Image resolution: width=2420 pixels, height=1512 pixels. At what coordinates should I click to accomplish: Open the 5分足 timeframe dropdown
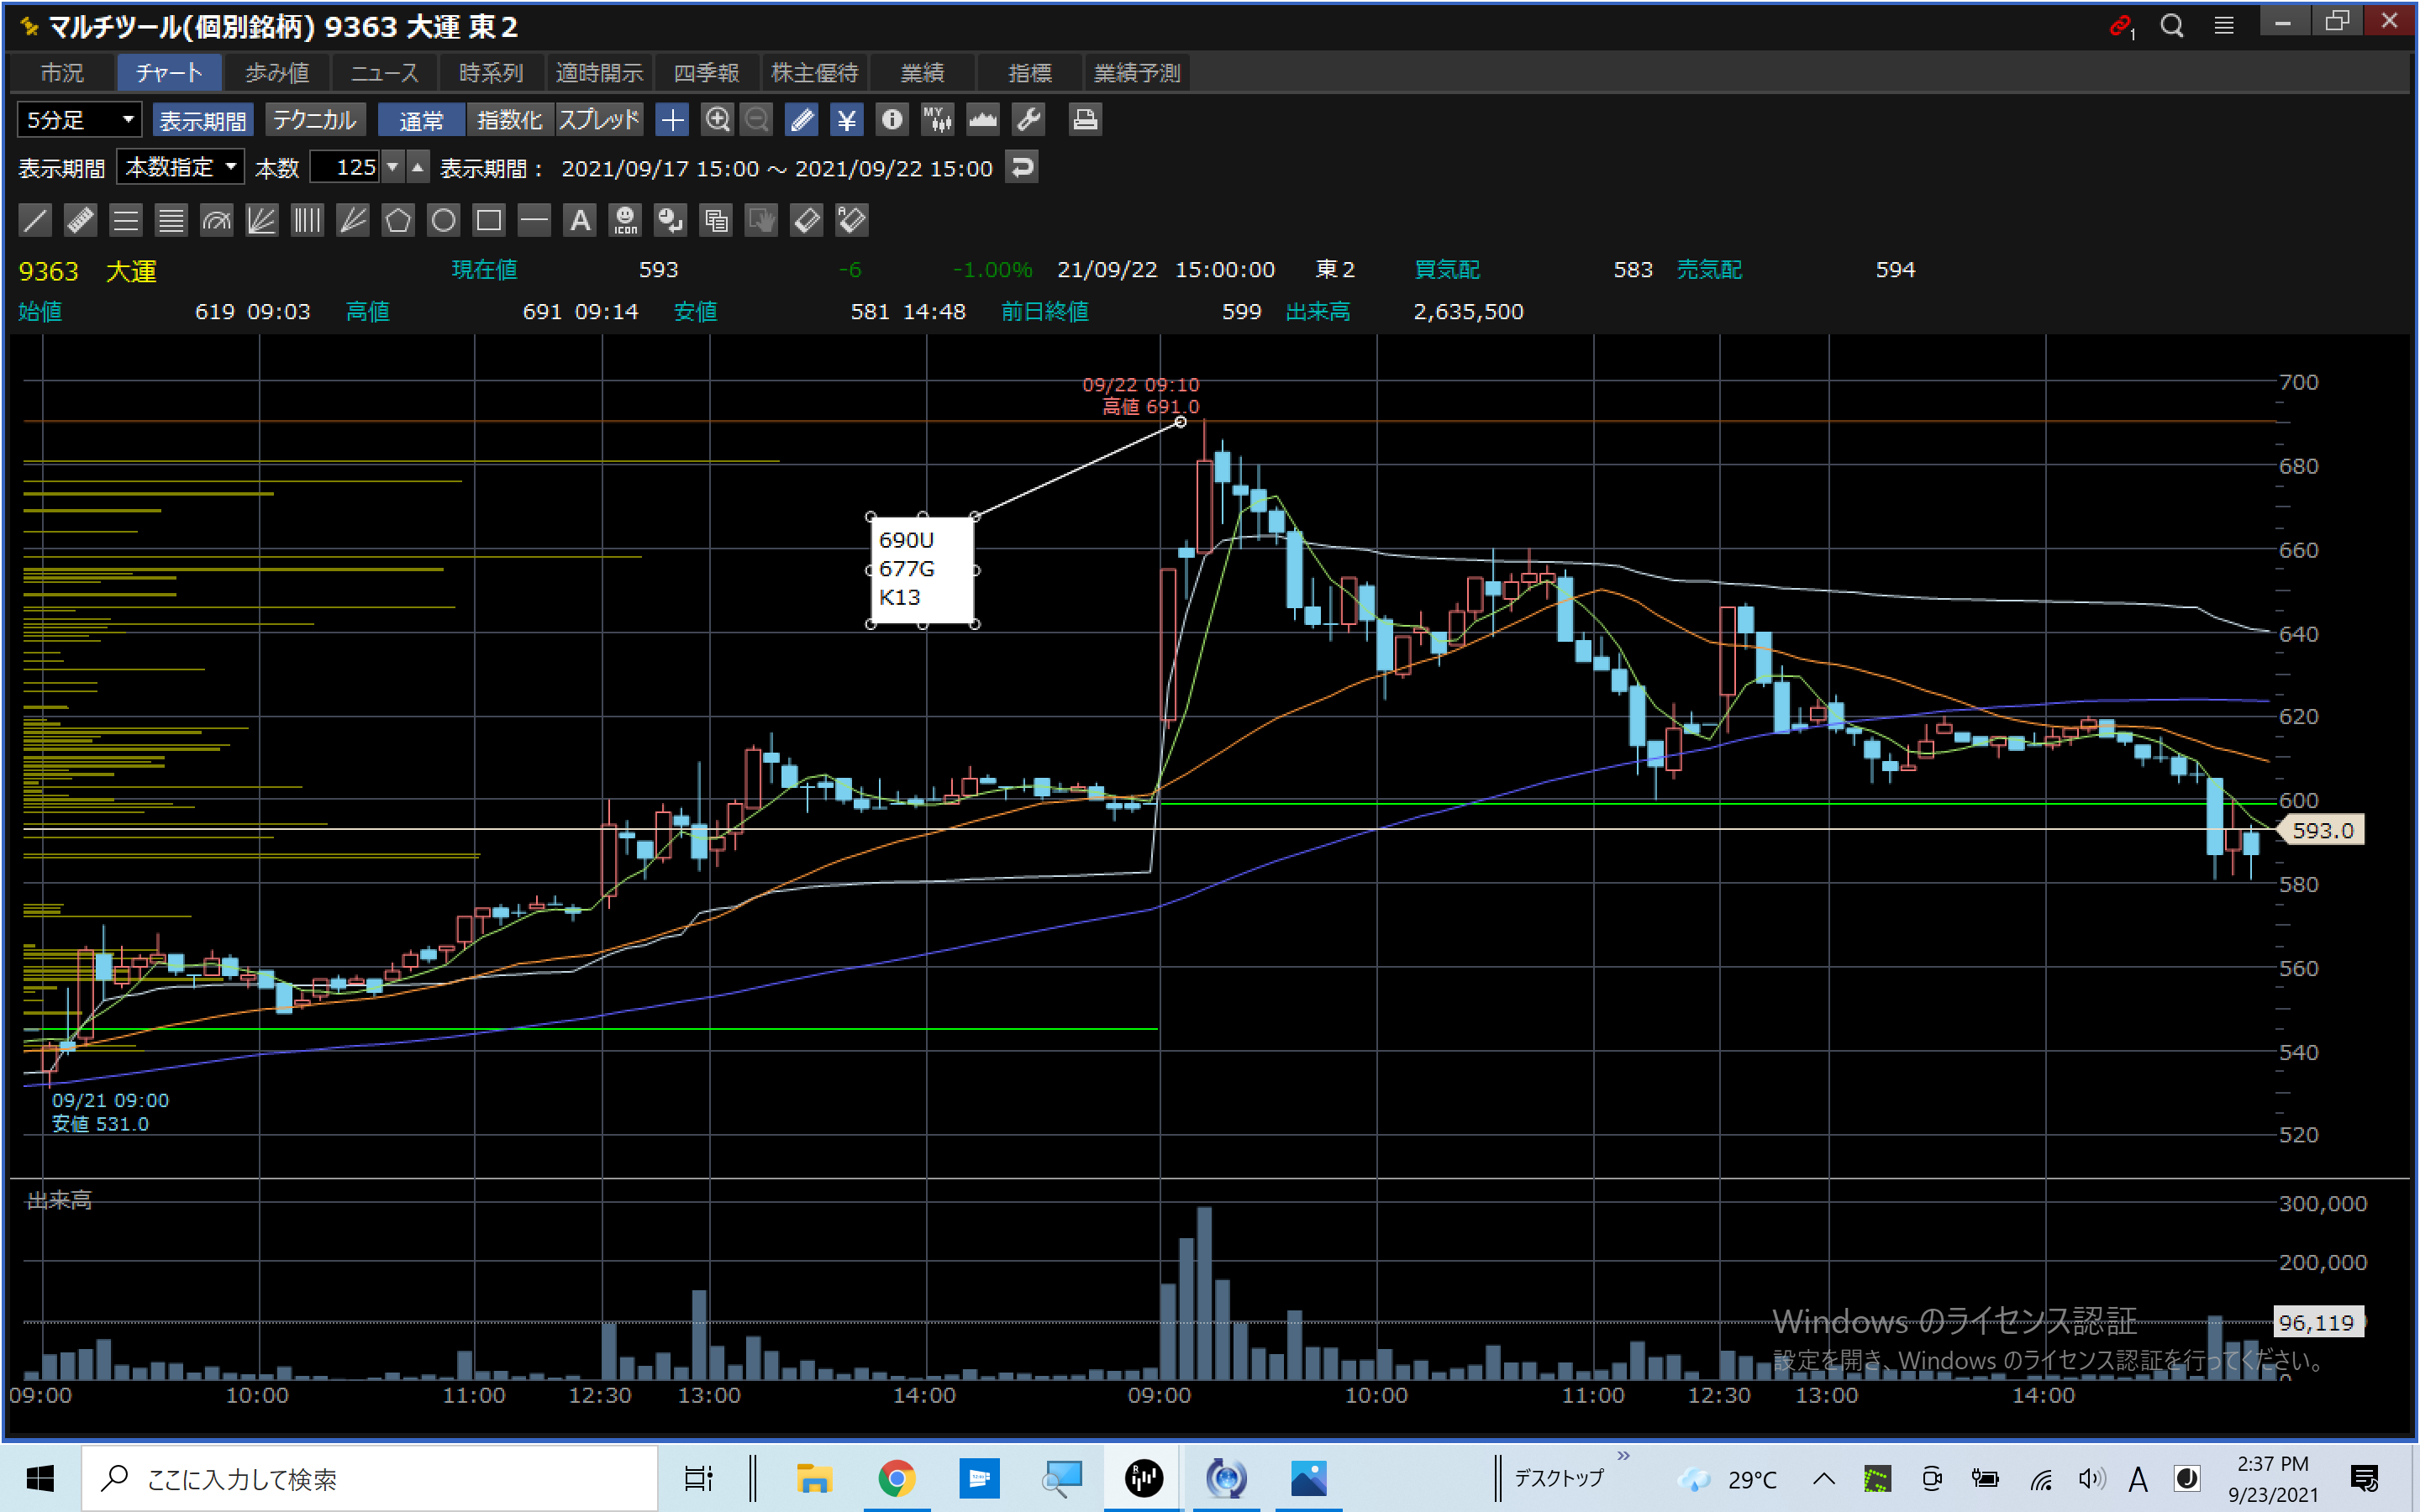[80, 120]
